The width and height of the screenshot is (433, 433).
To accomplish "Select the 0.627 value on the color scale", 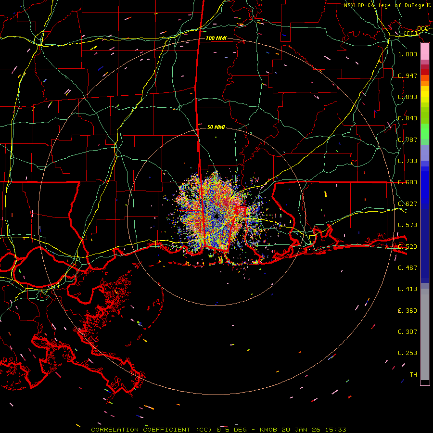I will click(408, 204).
